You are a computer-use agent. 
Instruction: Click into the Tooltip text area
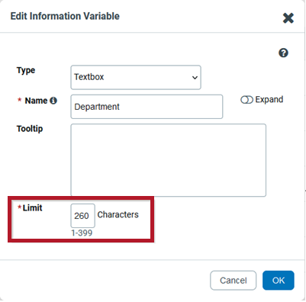coord(169,160)
